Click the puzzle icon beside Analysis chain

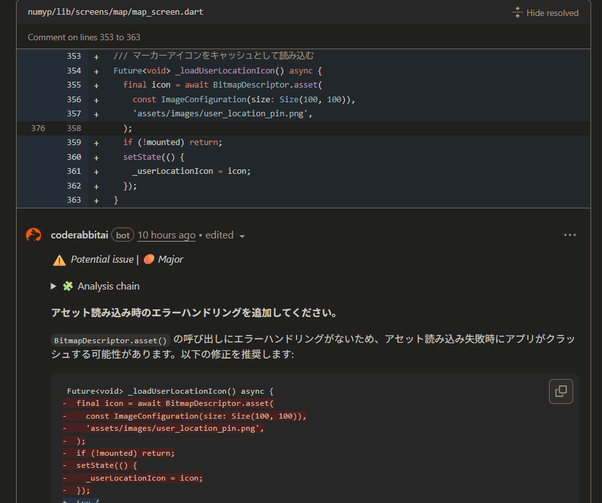click(68, 286)
